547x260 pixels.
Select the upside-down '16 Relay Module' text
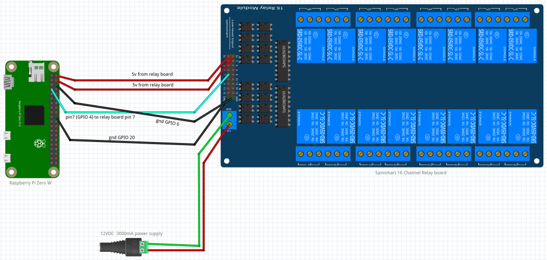(x=260, y=8)
